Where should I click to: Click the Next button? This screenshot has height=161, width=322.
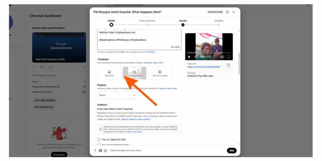[x=232, y=151]
